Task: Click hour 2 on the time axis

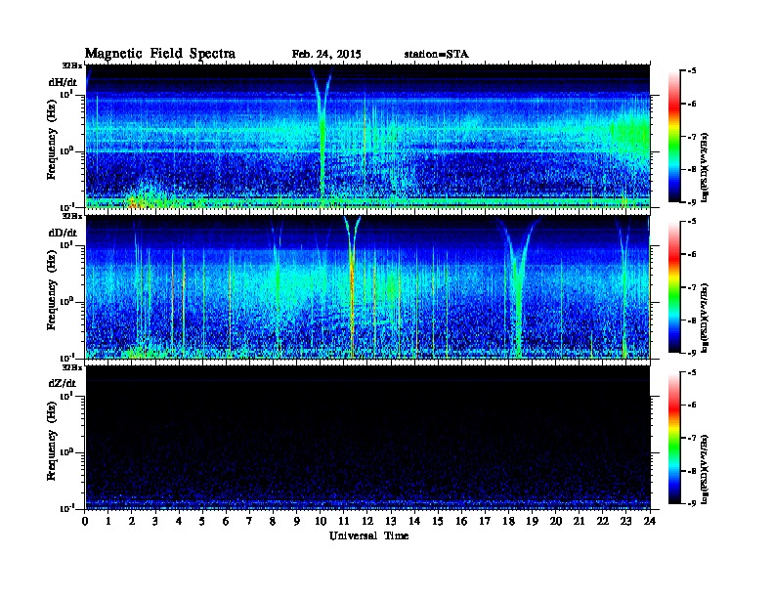Action: 132,522
